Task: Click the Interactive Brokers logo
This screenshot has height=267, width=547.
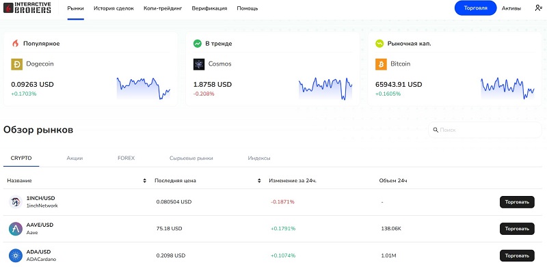Action: click(27, 8)
